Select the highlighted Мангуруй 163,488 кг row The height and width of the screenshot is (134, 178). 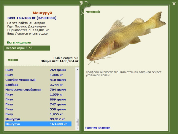coord(38,124)
